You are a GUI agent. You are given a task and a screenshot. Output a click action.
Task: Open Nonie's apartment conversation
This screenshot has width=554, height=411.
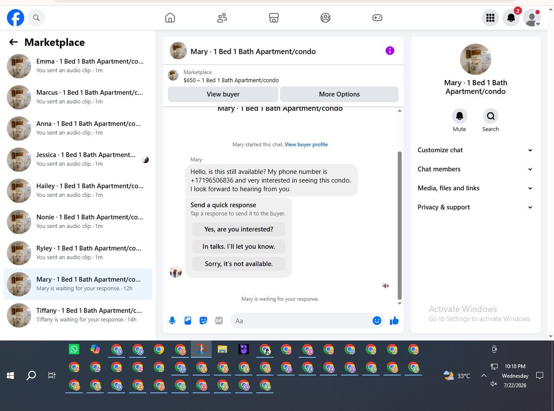coord(78,222)
